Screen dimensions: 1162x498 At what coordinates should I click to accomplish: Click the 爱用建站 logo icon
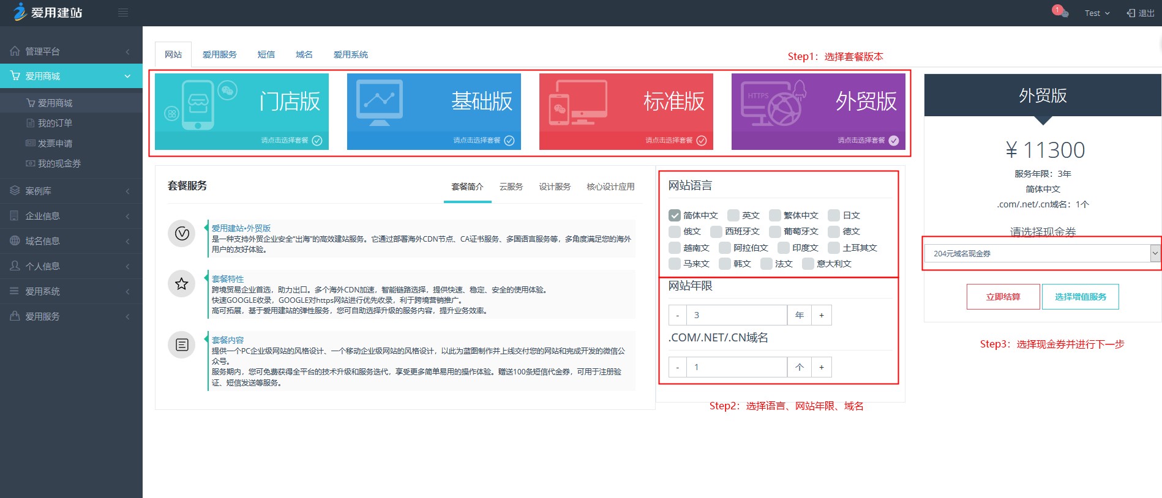[x=20, y=12]
